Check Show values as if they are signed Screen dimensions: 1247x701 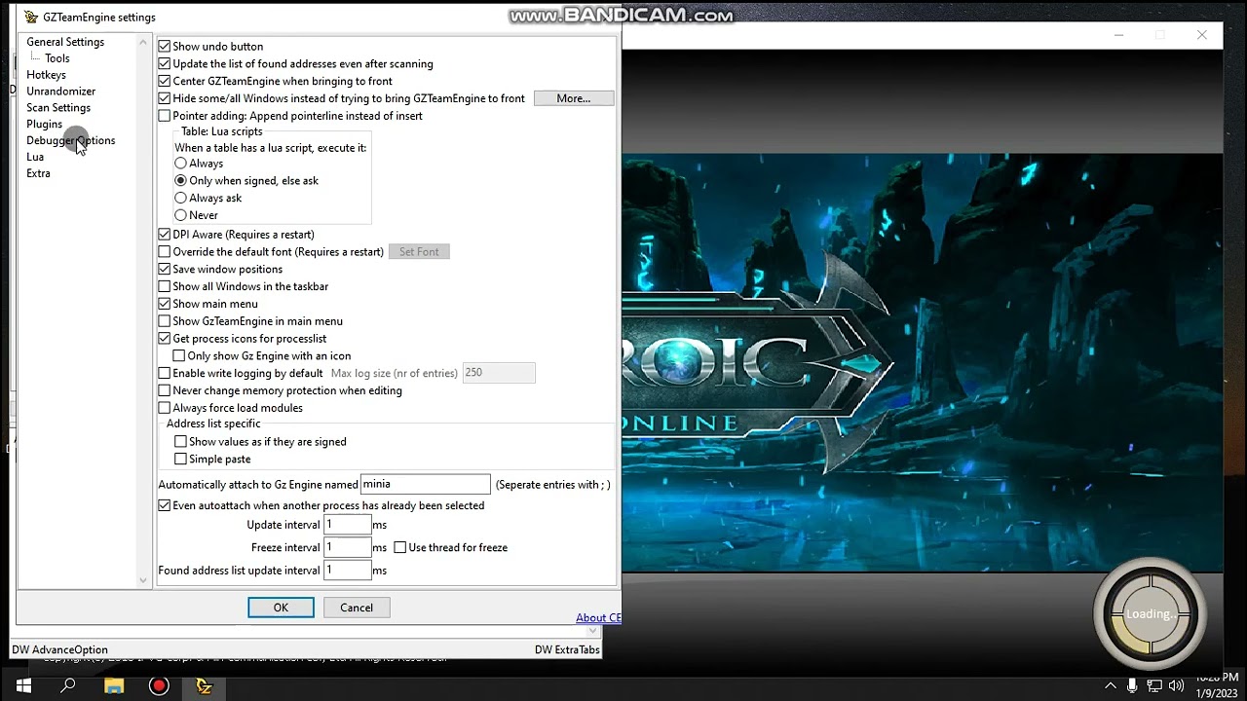point(180,442)
